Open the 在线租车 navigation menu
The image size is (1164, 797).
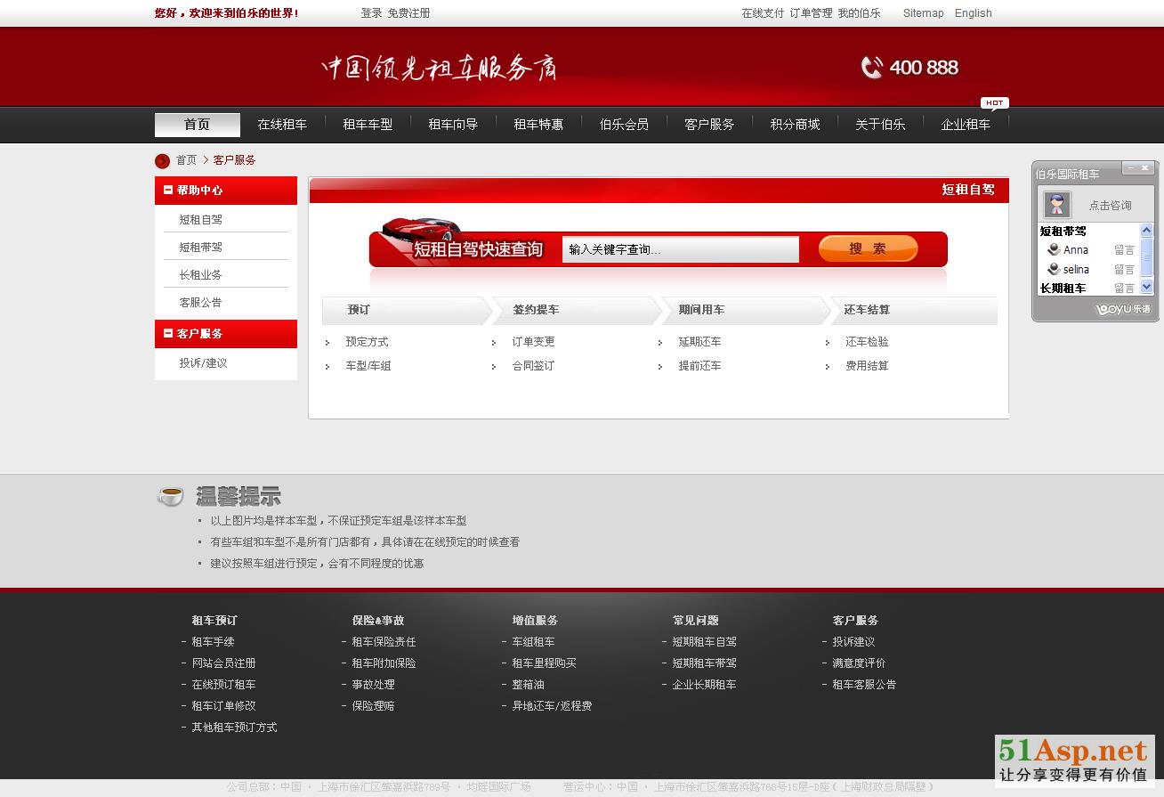pyautogui.click(x=282, y=125)
